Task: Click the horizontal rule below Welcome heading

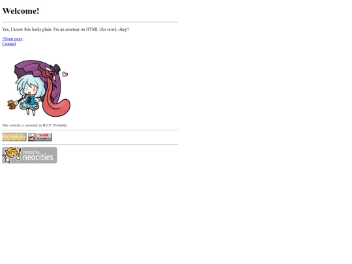Action: coord(90,22)
